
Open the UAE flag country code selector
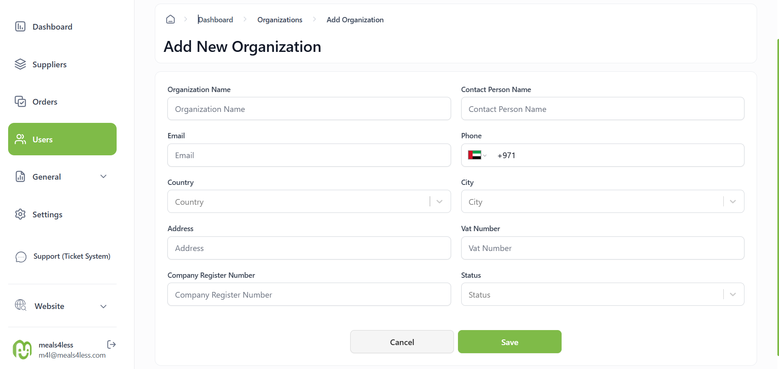(477, 155)
